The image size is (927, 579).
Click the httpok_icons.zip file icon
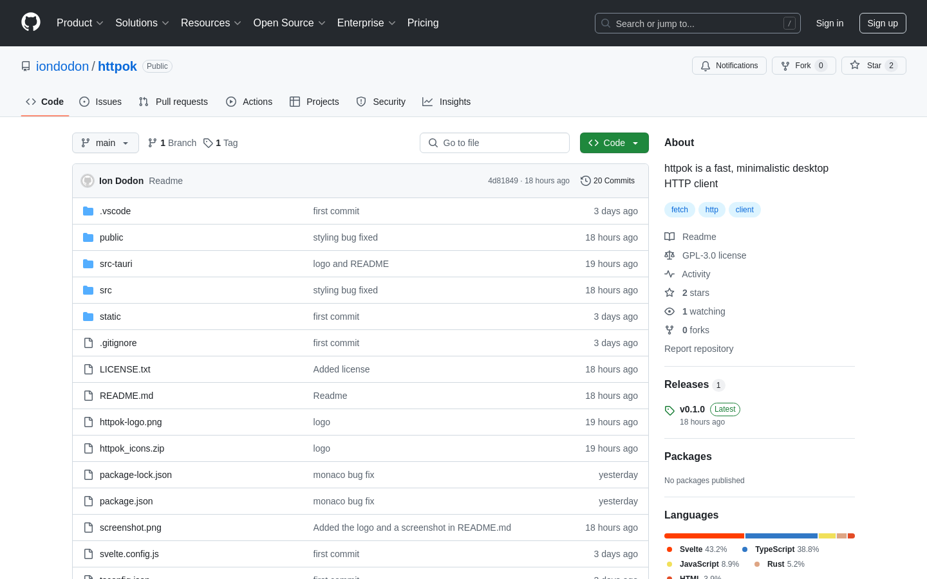click(x=88, y=448)
